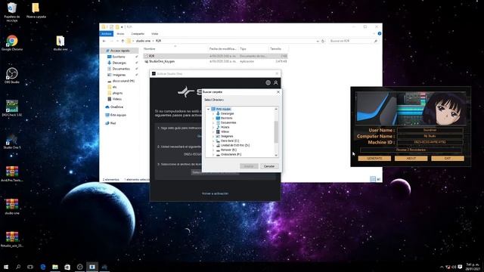Image resolution: width=484 pixels, height=272 pixels.
Task: Click ABOUT in the keygen window
Action: pyautogui.click(x=411, y=158)
